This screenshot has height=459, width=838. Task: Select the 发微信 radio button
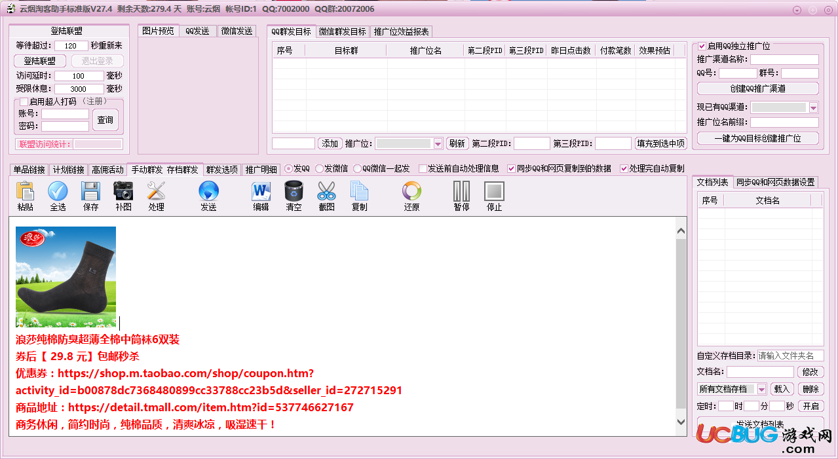tap(320, 168)
